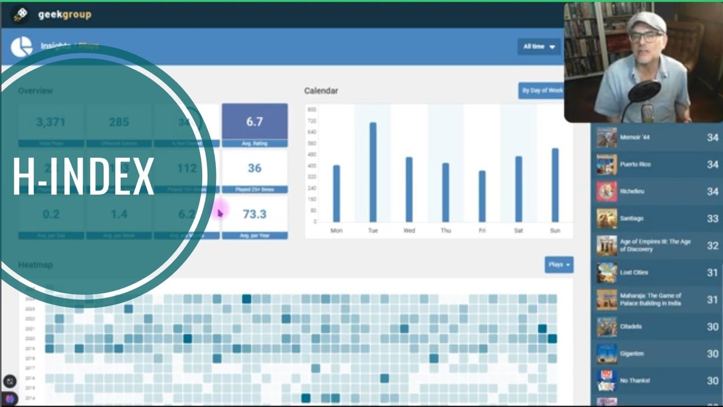Open the Citadels game thumbnail
This screenshot has width=723, height=407.
pos(607,327)
